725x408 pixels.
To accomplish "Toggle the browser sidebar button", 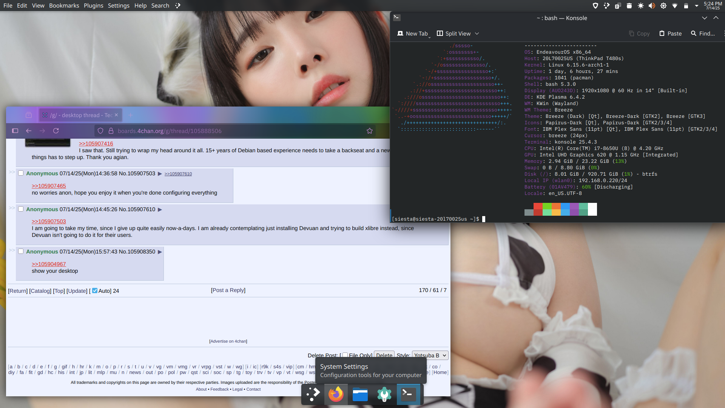I will click(x=15, y=131).
